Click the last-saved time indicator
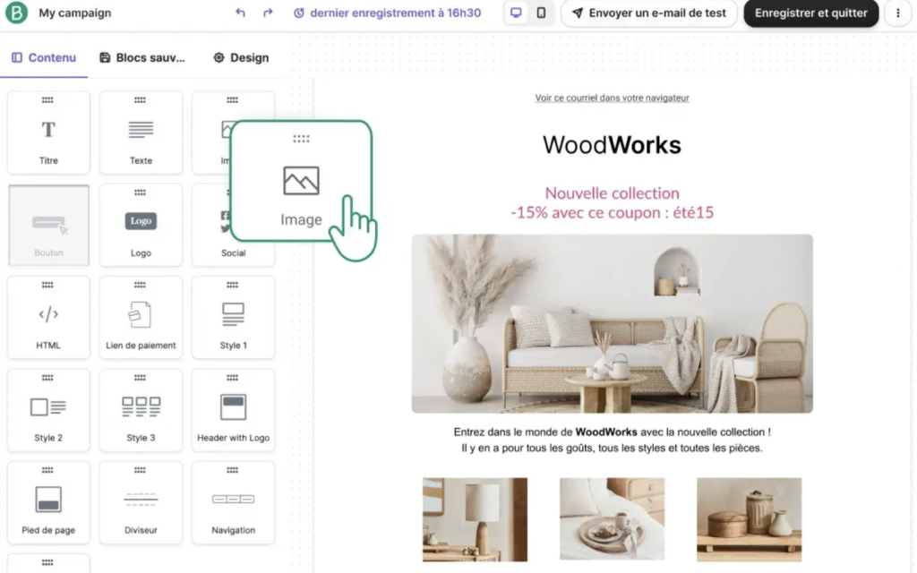Viewport: 917px width, 573px height. [x=387, y=13]
